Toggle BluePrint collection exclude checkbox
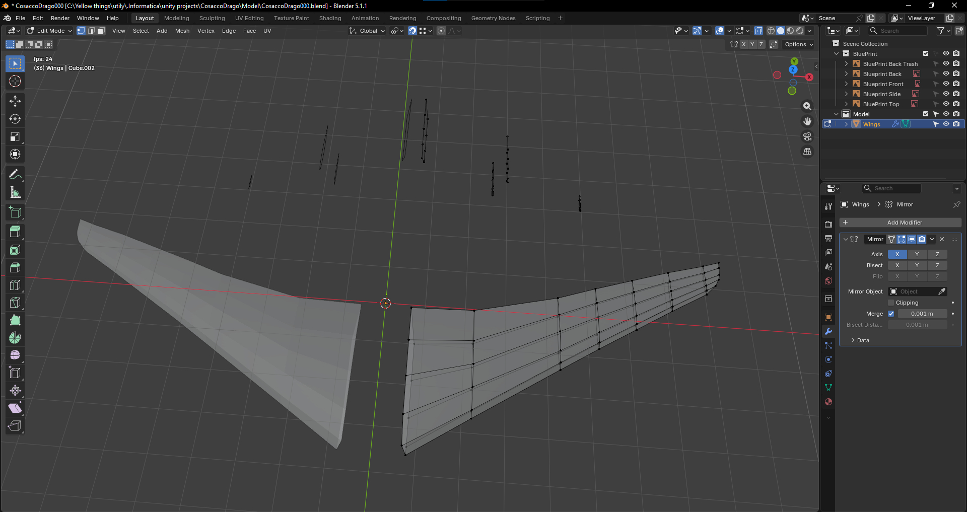967x512 pixels. pyautogui.click(x=926, y=54)
